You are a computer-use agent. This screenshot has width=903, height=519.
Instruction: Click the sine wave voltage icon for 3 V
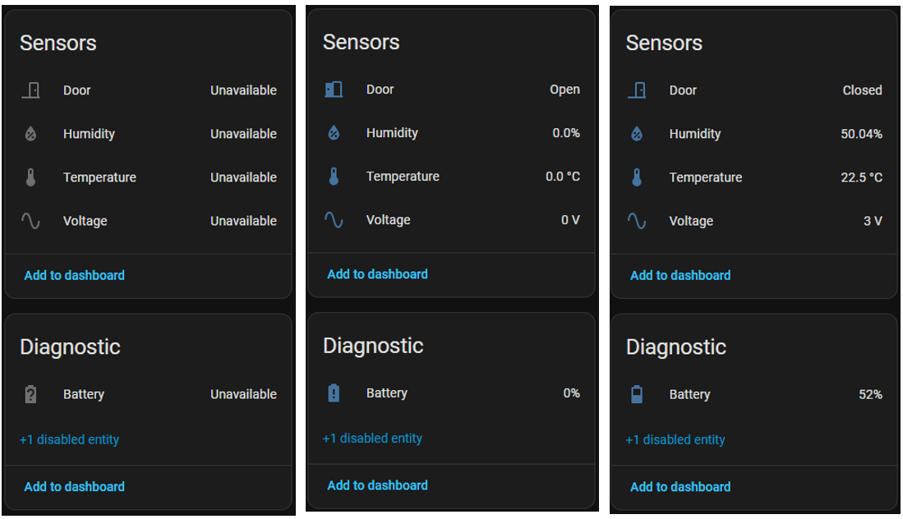coord(637,221)
